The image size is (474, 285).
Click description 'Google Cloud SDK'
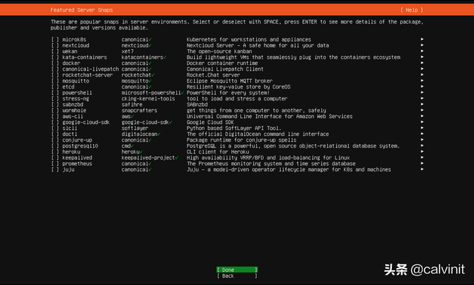pos(210,123)
